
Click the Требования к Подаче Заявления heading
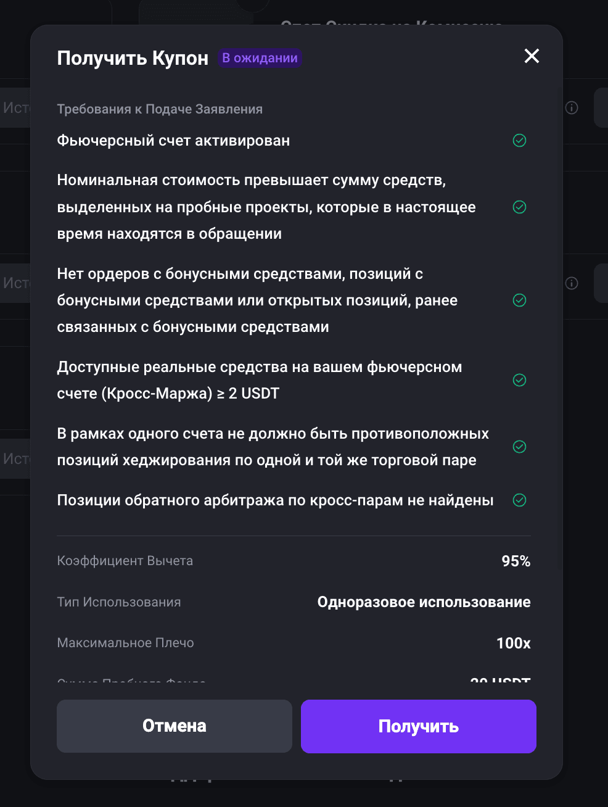click(160, 109)
